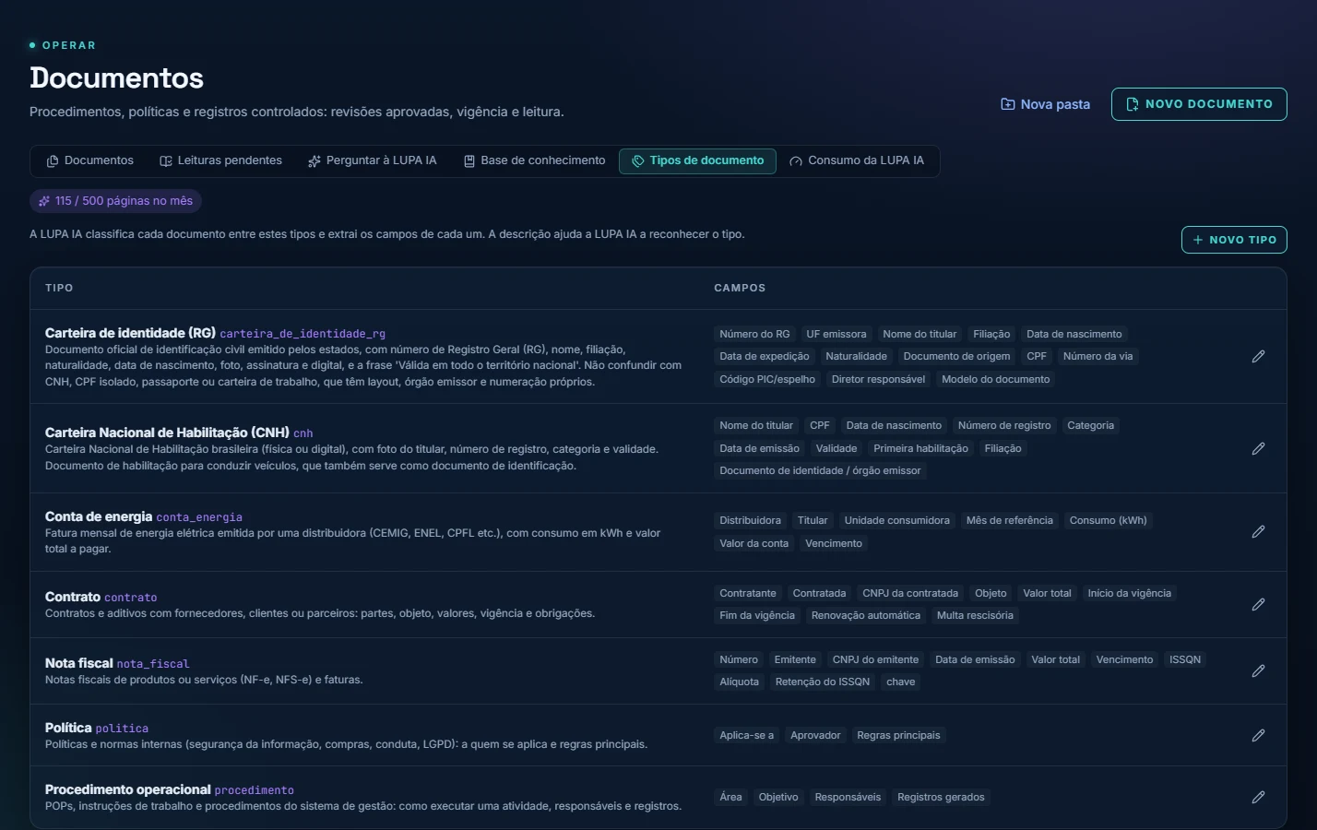Click the Retenção do ISSQN field chip
The width and height of the screenshot is (1317, 830).
[823, 682]
